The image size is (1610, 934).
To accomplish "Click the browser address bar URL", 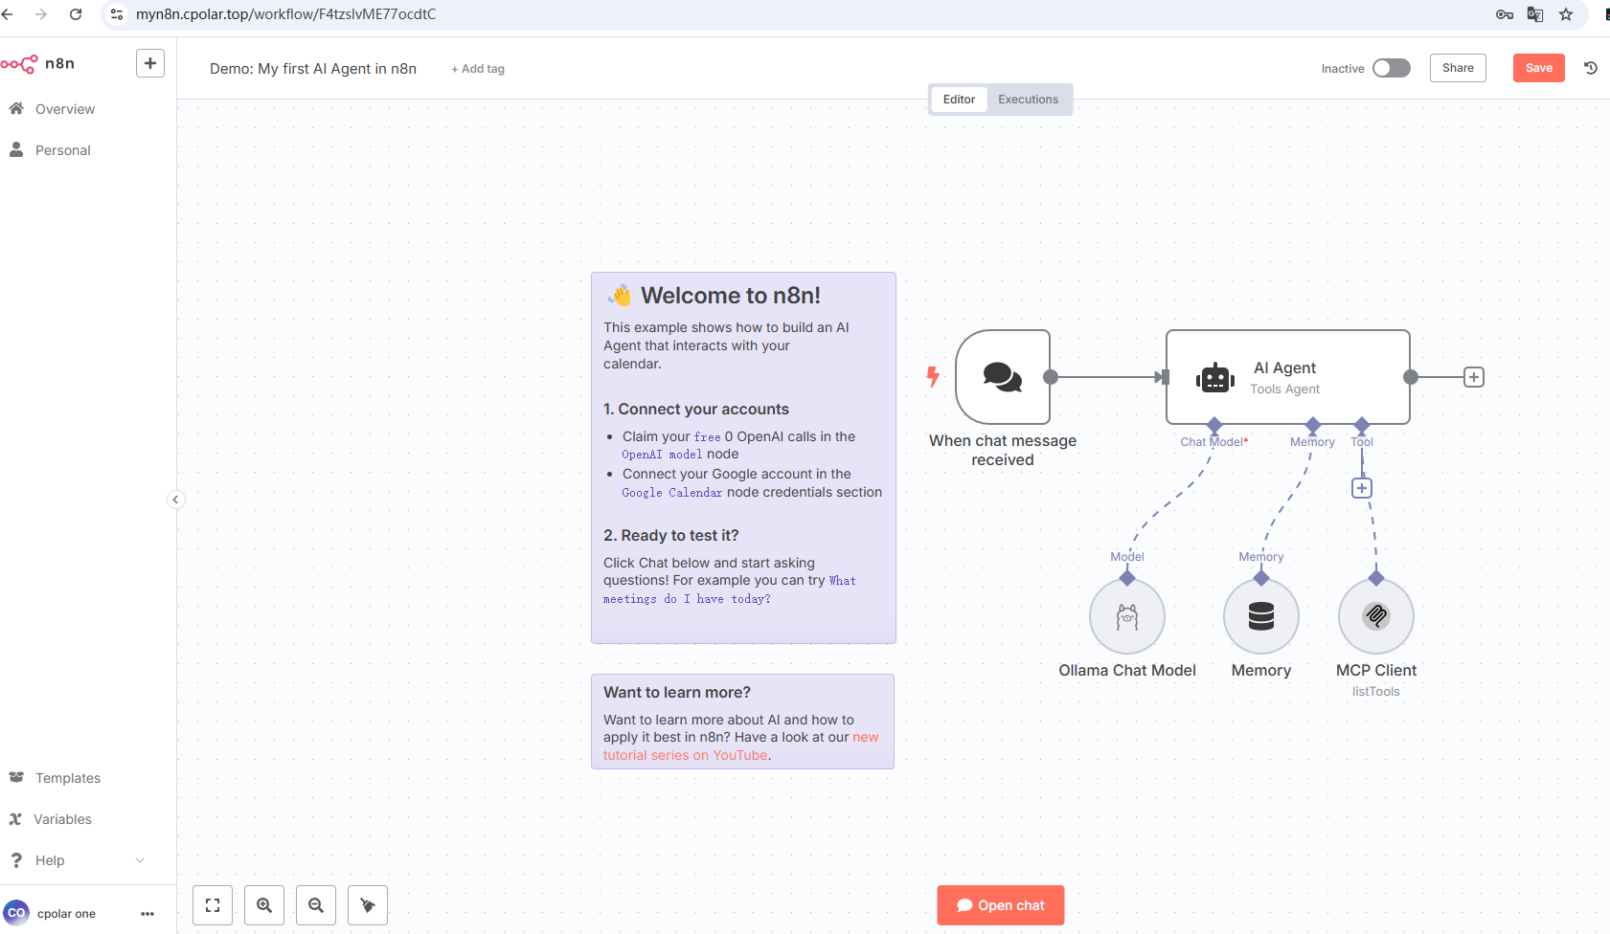I will (x=286, y=14).
